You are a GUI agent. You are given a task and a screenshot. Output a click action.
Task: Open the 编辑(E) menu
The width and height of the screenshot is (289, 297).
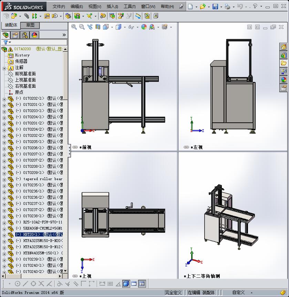pyautogui.click(x=76, y=7)
